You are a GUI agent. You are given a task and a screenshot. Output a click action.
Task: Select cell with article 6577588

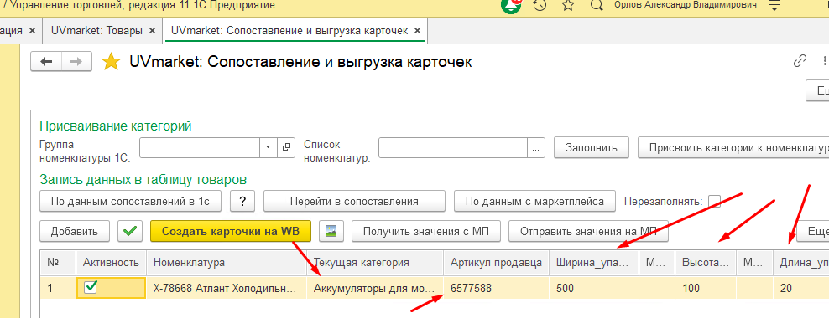497,289
